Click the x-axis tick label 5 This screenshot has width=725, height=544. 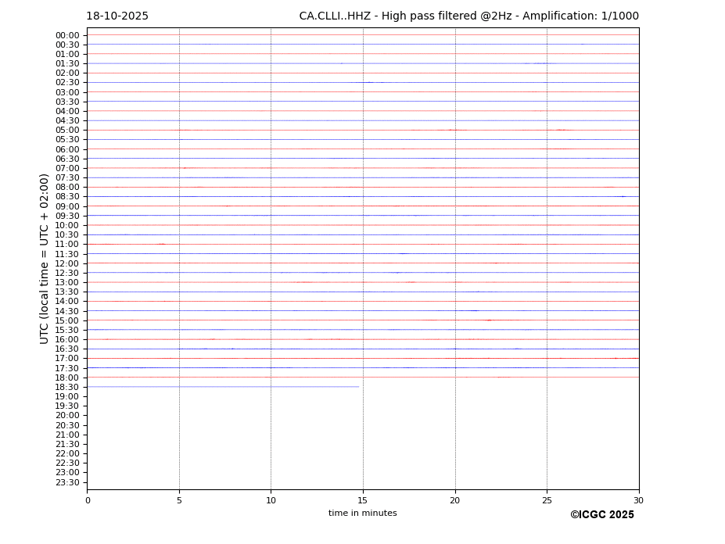tap(179, 500)
